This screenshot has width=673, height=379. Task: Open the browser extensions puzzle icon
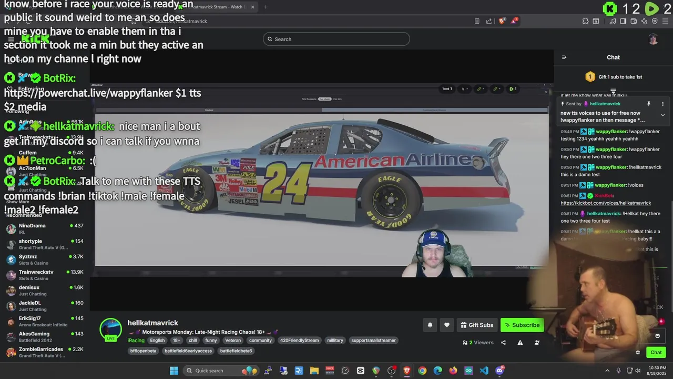pyautogui.click(x=585, y=21)
